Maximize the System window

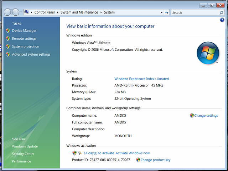pos(212,5)
